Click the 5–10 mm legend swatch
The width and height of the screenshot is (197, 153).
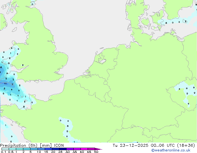click(34, 149)
